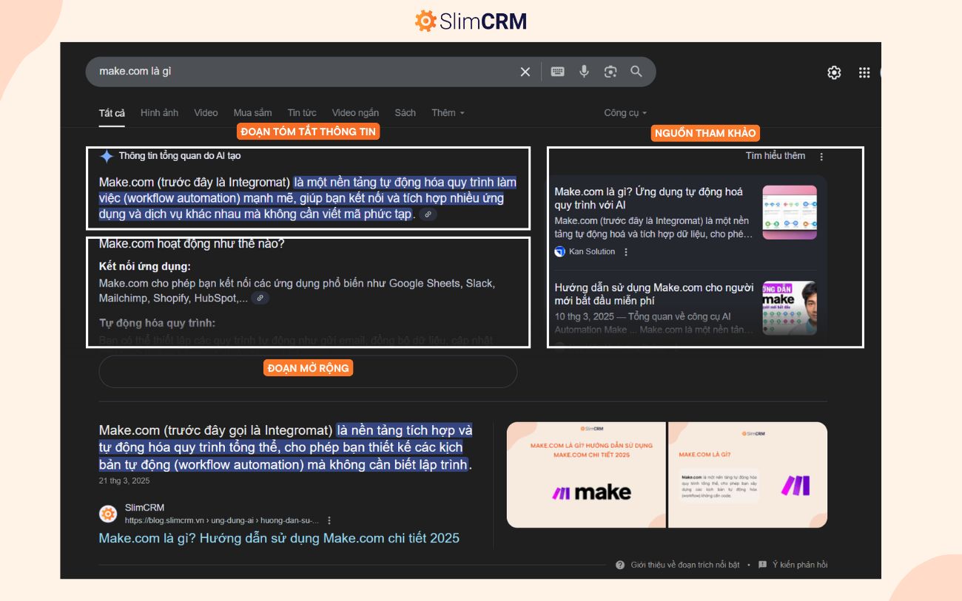
Task: Click the 21 thg 3, 2025 date
Action: coord(124,481)
